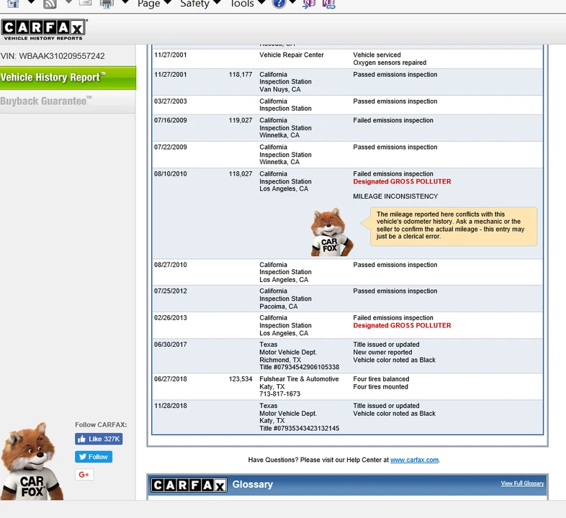Click the 119,027 mileage value
This screenshot has width=566, height=518.
[x=241, y=120]
